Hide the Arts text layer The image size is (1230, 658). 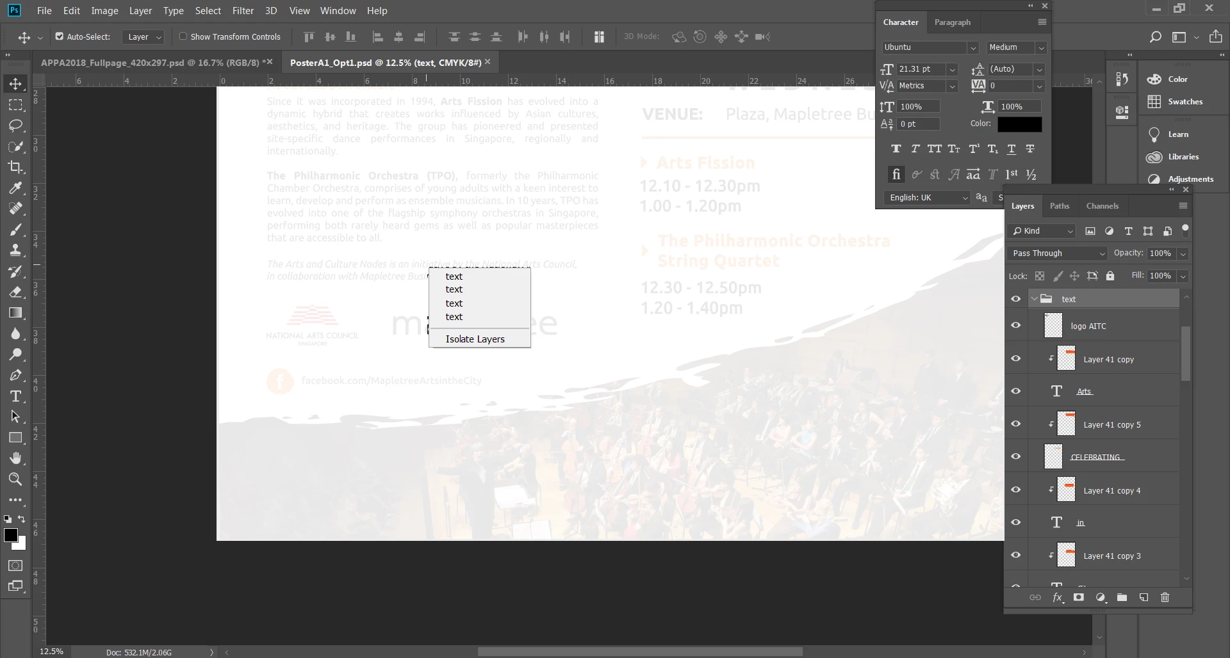point(1016,391)
